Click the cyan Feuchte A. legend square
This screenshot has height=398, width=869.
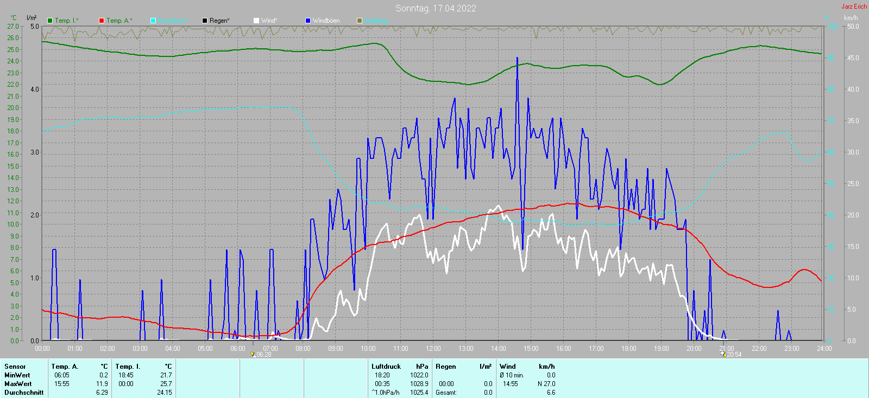pyautogui.click(x=153, y=21)
